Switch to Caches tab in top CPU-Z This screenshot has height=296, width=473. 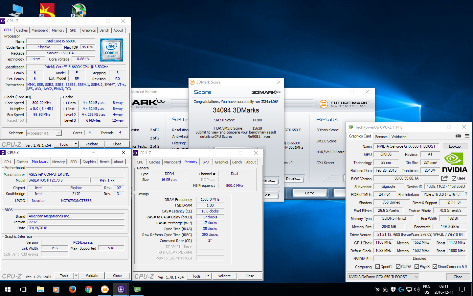pyautogui.click(x=22, y=30)
